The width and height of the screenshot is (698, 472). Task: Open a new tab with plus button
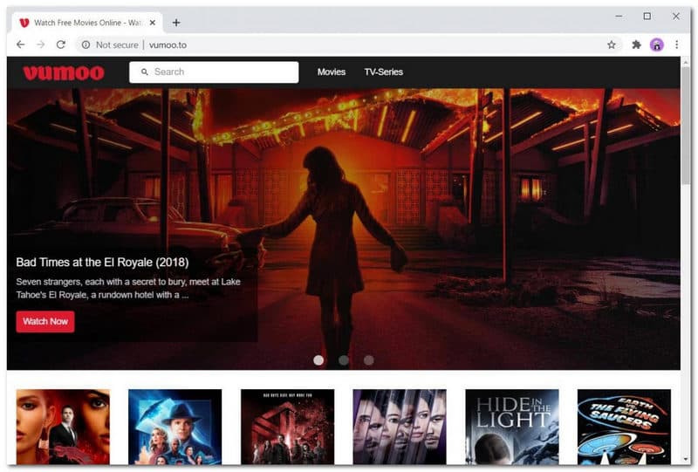[176, 23]
